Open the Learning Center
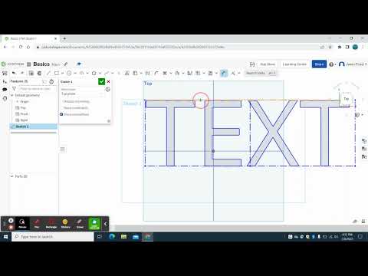The image size is (368, 276). pos(294,64)
